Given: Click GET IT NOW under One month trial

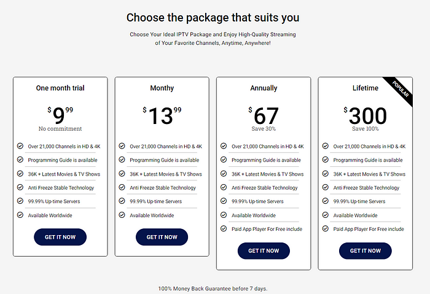Looking at the screenshot, I should (60, 237).
